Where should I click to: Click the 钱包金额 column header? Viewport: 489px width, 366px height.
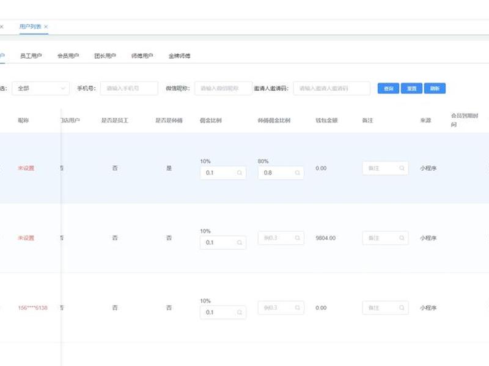(326, 120)
